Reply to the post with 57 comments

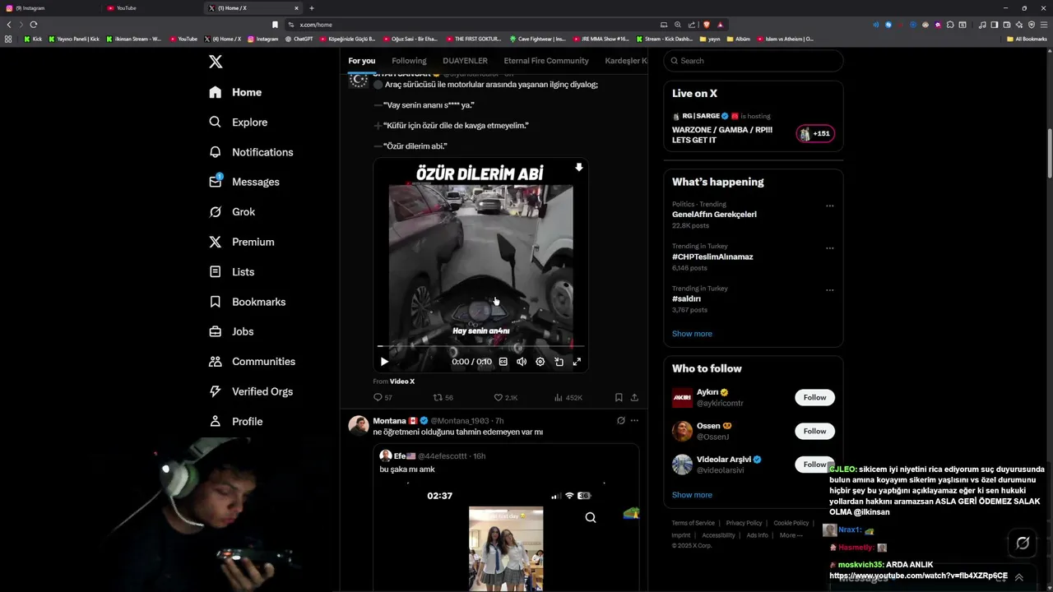383,397
